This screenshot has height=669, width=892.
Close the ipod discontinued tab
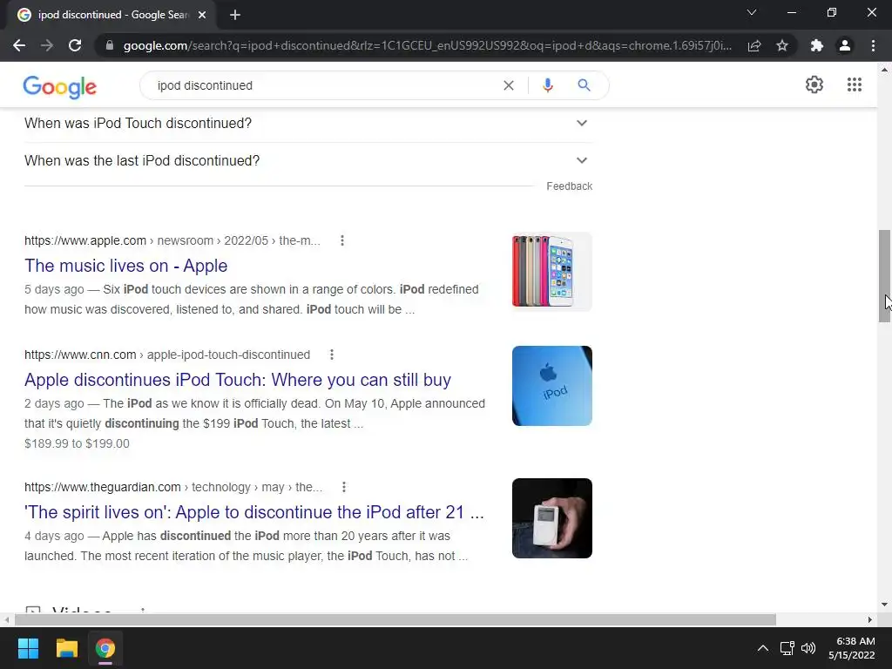tap(202, 15)
